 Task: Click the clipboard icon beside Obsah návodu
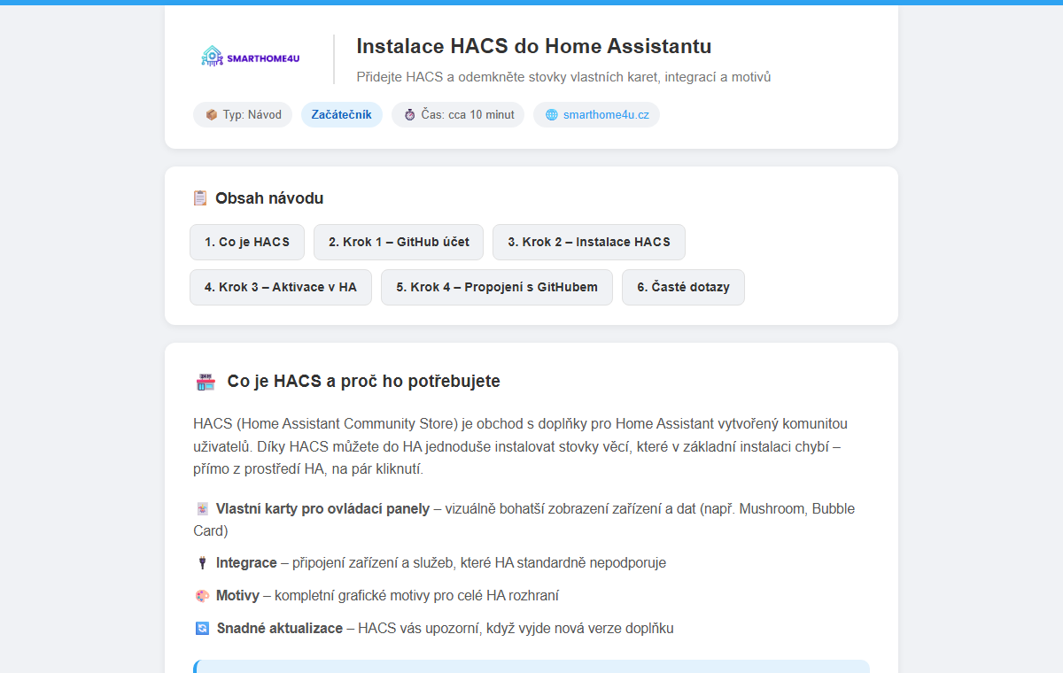(x=200, y=198)
